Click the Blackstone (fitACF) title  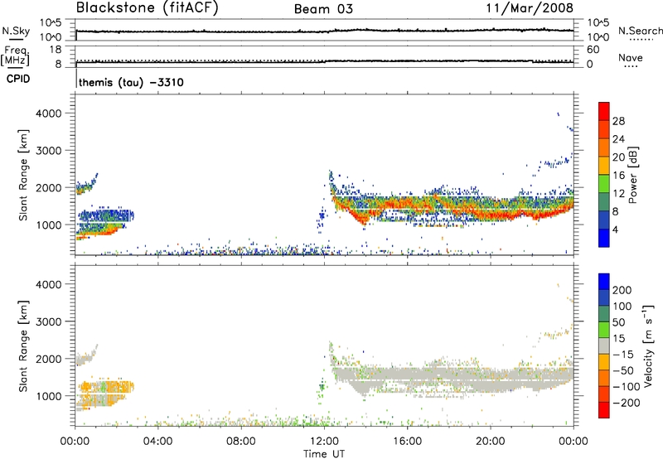[x=148, y=7]
